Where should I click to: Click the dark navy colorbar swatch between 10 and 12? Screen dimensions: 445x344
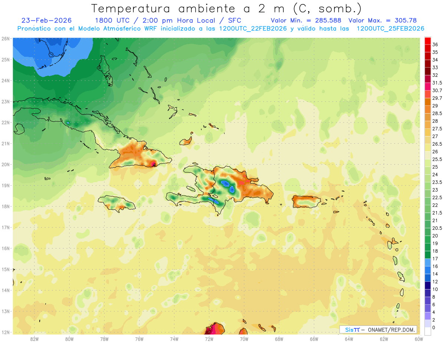(x=428, y=285)
